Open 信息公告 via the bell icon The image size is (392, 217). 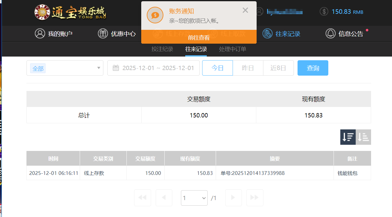coord(330,34)
